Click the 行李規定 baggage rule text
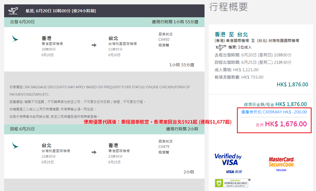The height and width of the screenshot is (191, 316). point(100,91)
